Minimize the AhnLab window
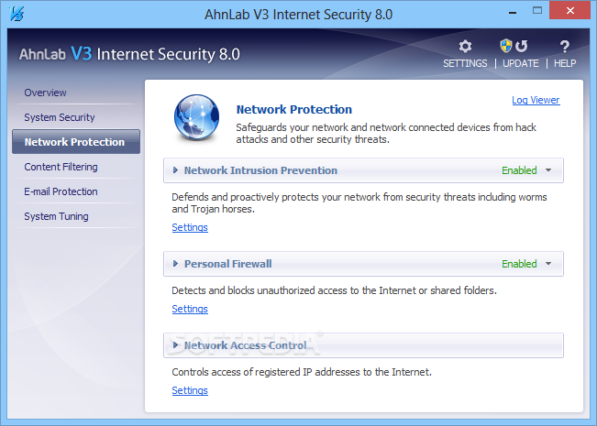 [x=513, y=12]
